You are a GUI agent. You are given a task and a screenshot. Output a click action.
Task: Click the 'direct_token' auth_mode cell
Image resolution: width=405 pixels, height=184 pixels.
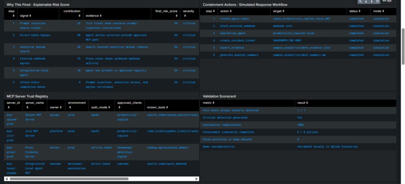click(100, 163)
